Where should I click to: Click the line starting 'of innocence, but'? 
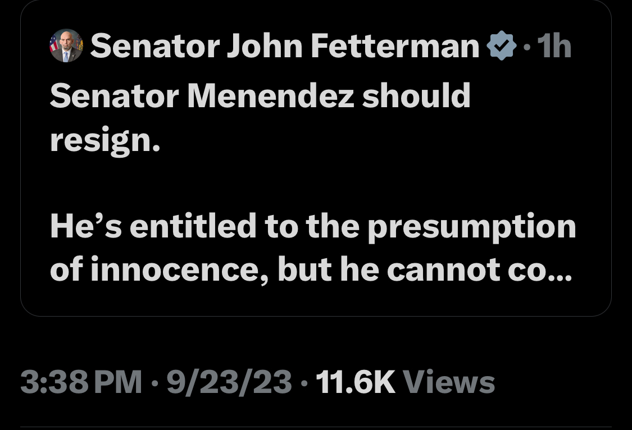click(x=311, y=269)
